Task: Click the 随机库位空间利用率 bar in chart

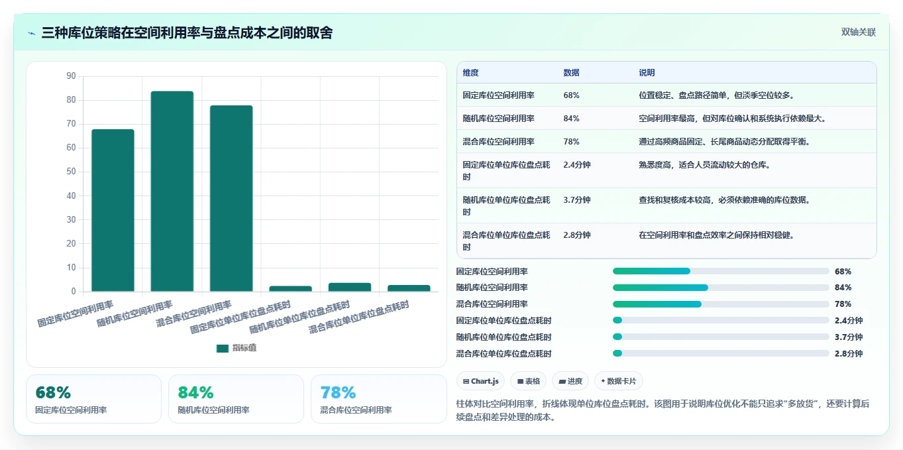Action: coord(172,191)
